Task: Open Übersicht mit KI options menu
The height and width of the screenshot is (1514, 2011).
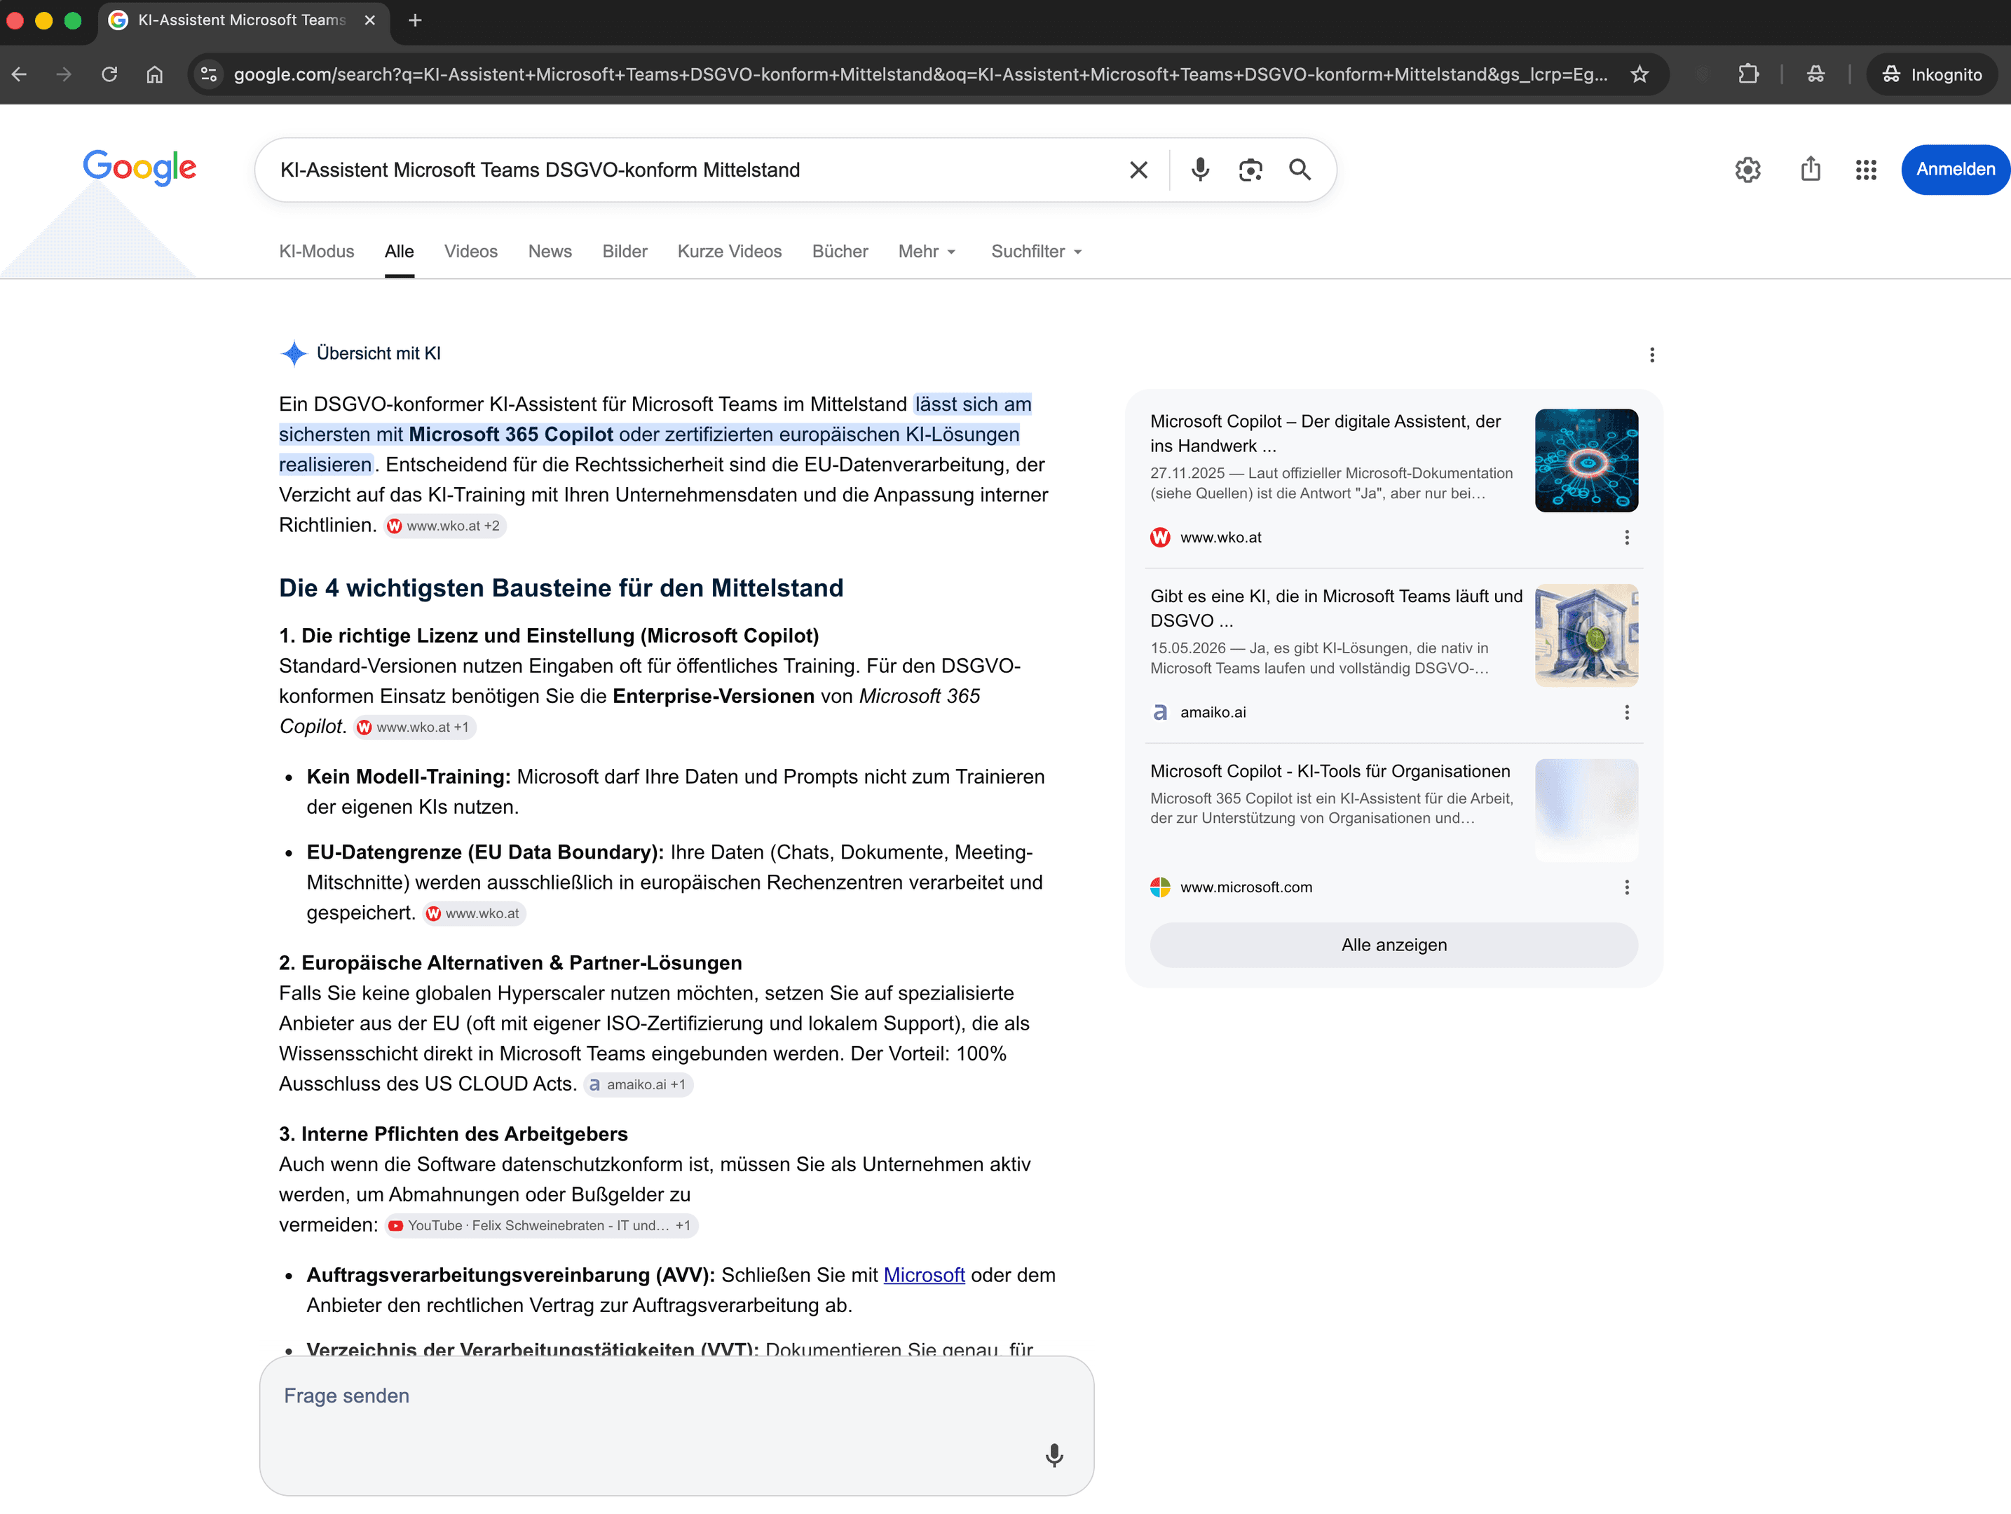Action: [1652, 355]
